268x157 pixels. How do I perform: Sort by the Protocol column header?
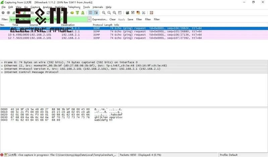point(98,25)
